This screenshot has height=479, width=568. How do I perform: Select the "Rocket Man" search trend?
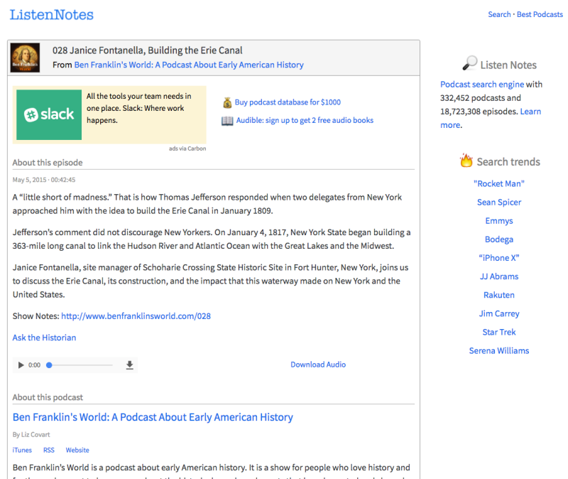click(499, 184)
